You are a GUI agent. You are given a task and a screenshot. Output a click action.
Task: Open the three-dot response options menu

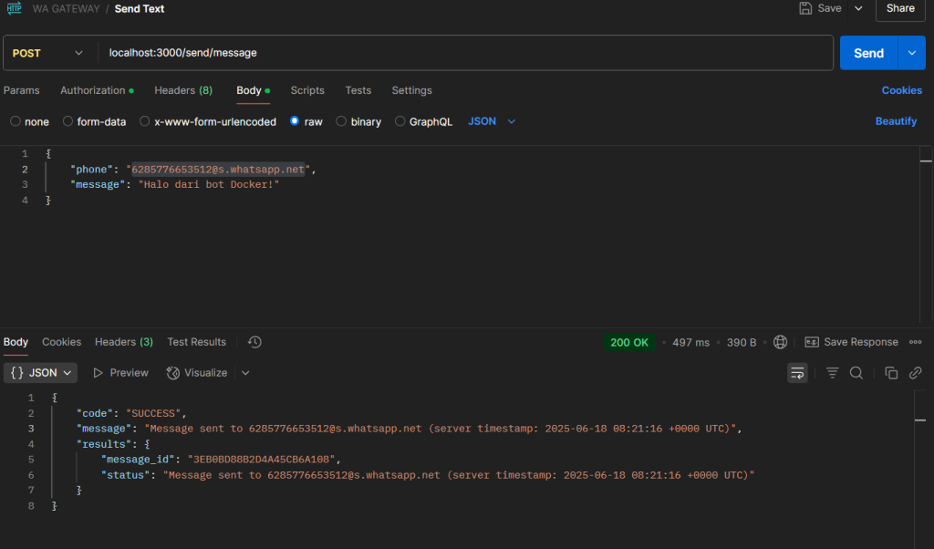[x=915, y=342]
